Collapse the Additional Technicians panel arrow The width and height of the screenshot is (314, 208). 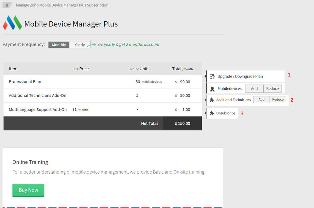click(x=205, y=99)
